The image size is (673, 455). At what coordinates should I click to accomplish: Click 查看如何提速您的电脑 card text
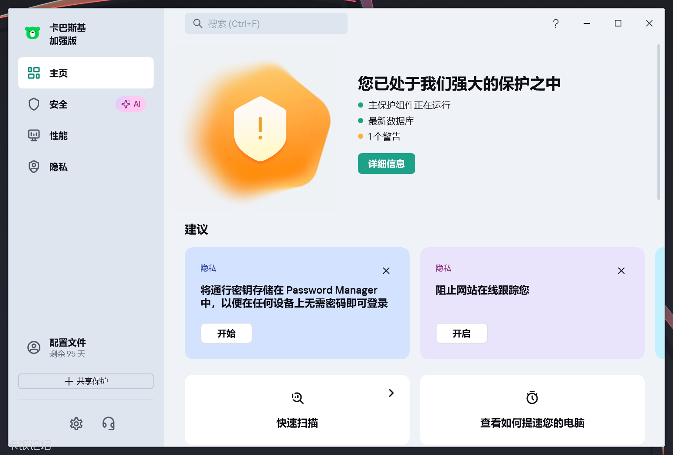click(x=532, y=422)
